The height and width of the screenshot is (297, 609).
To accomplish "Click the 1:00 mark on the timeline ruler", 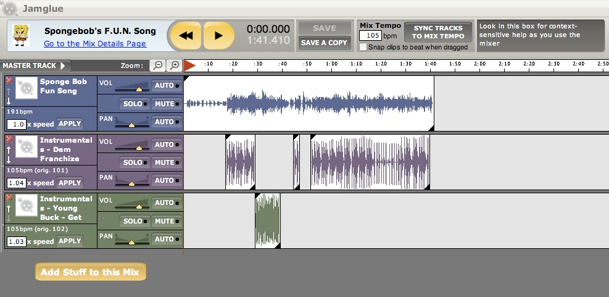I will (x=331, y=64).
